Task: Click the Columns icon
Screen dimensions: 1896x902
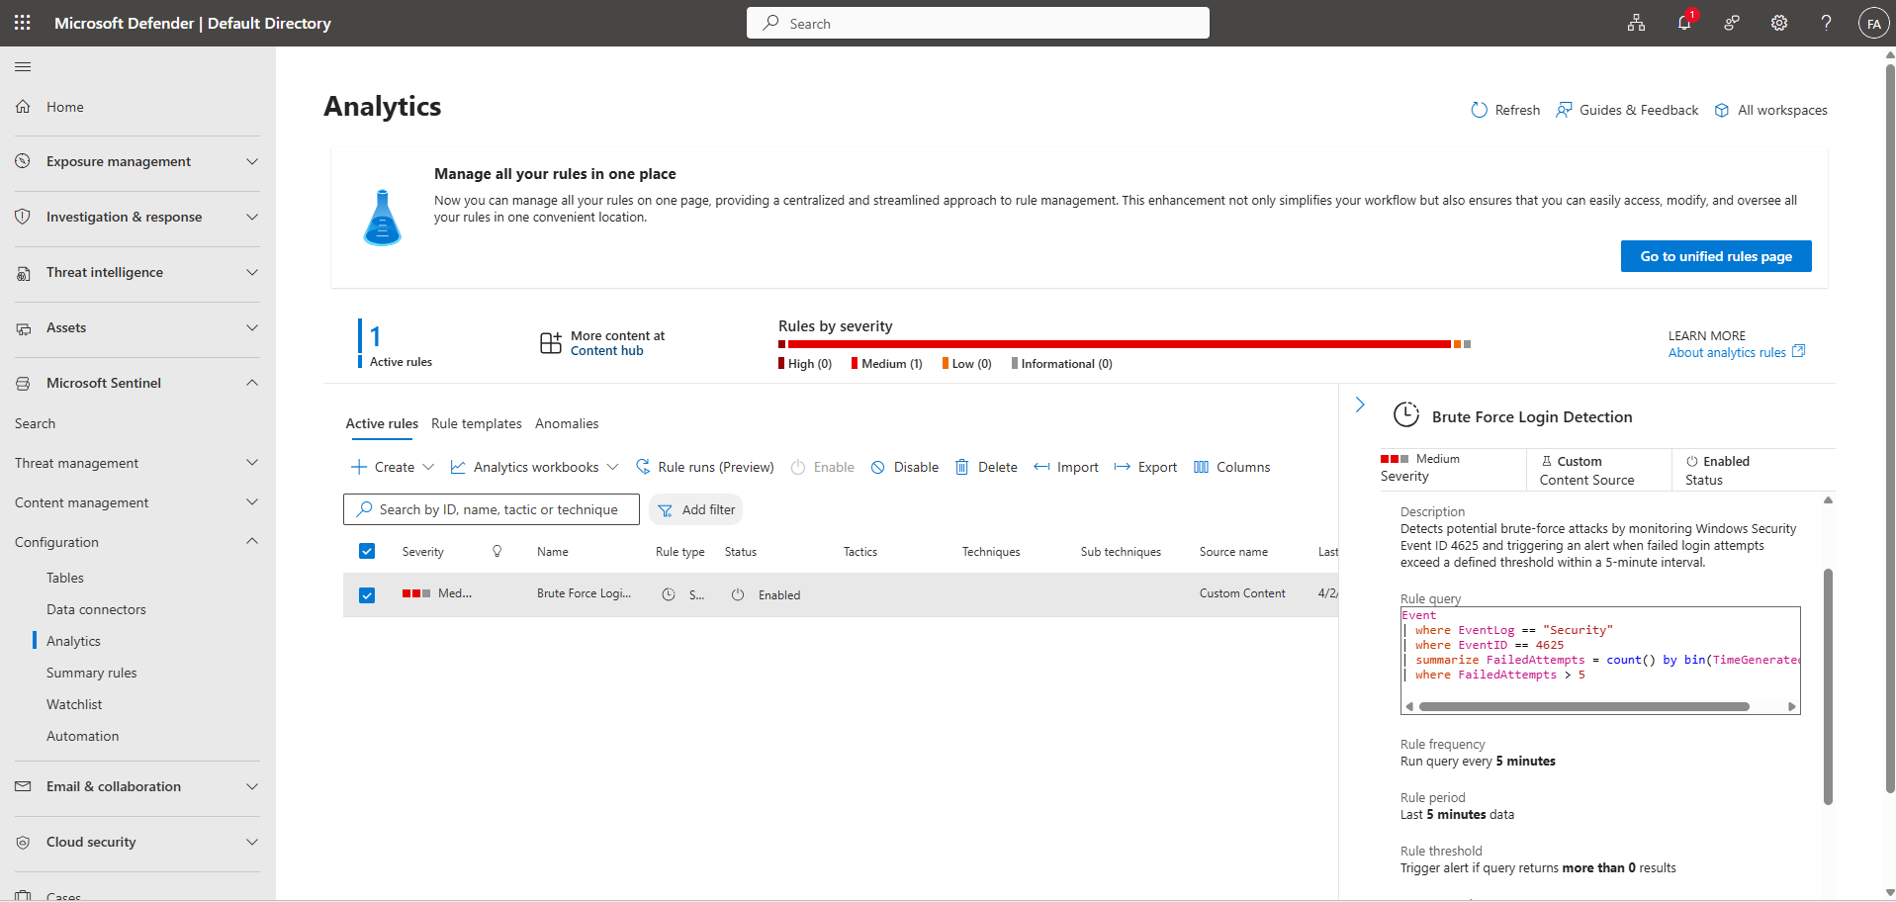Action: click(x=1201, y=467)
